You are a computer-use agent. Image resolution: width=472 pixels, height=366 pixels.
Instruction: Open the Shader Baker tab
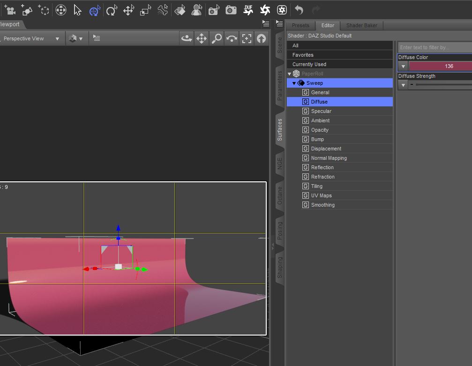pyautogui.click(x=361, y=25)
